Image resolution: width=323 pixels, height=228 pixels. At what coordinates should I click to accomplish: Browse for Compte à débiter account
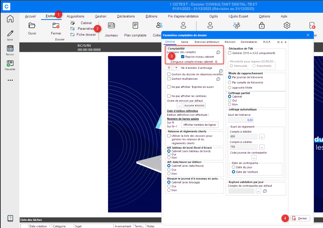point(262,136)
